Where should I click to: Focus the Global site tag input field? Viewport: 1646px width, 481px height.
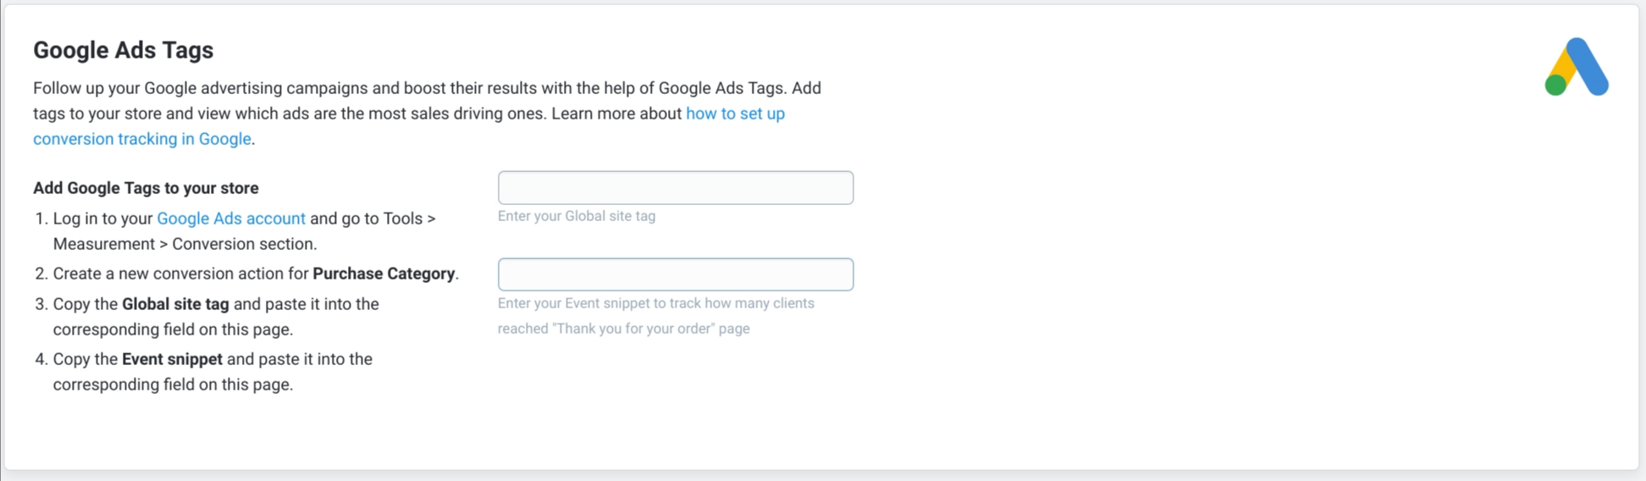click(x=675, y=188)
